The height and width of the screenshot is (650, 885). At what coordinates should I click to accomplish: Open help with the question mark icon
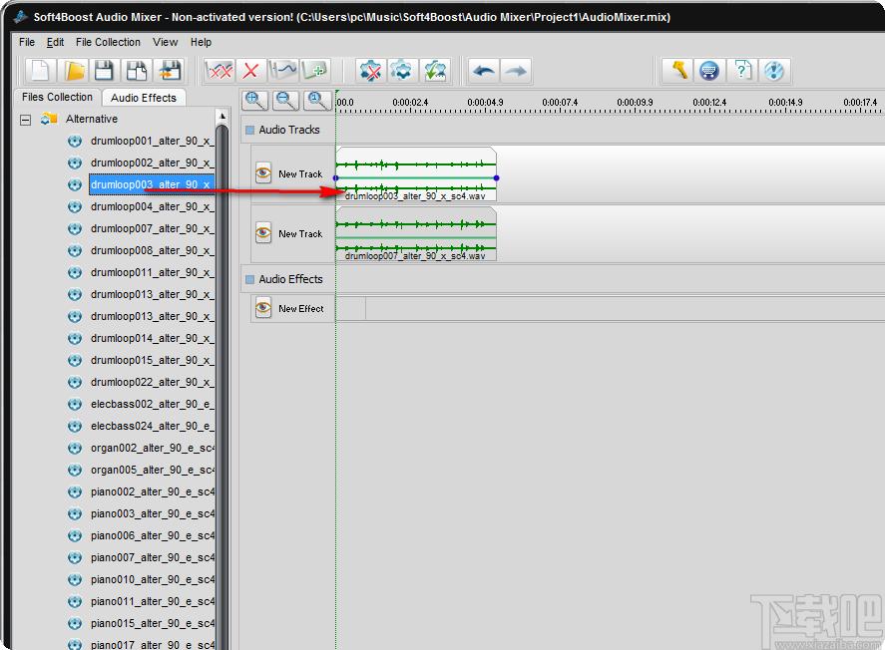tap(742, 71)
